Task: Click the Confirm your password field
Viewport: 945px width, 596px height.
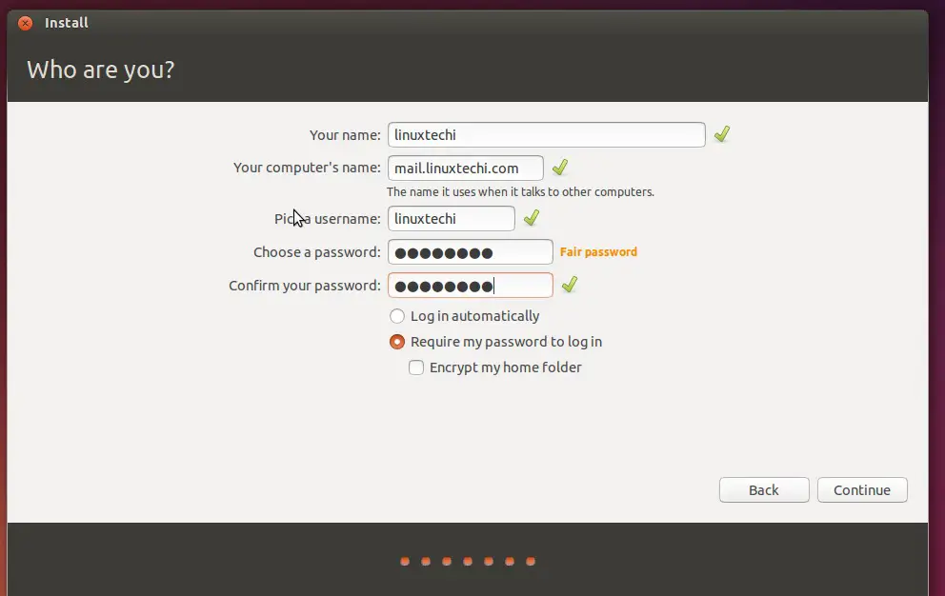Action: [470, 285]
